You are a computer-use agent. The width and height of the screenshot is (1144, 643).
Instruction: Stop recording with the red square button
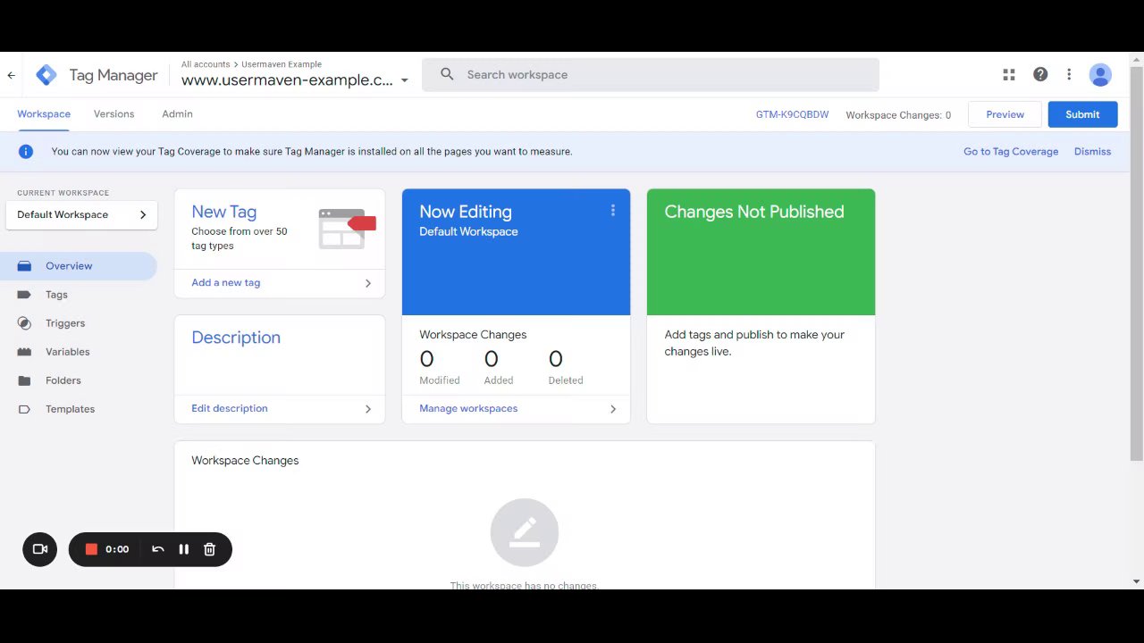point(91,549)
